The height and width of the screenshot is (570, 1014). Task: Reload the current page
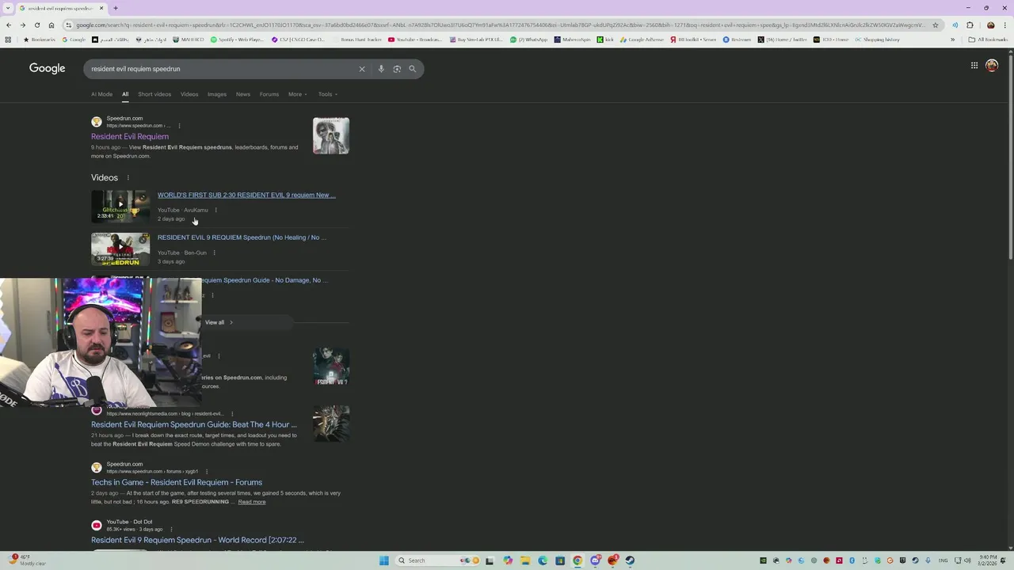click(x=37, y=25)
